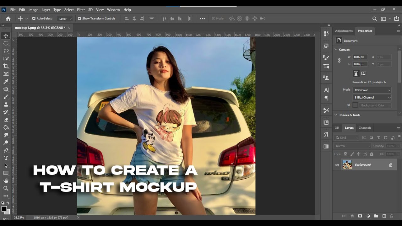Select the Crop tool
Screen dimensions: 402x226
pyautogui.click(x=6, y=66)
